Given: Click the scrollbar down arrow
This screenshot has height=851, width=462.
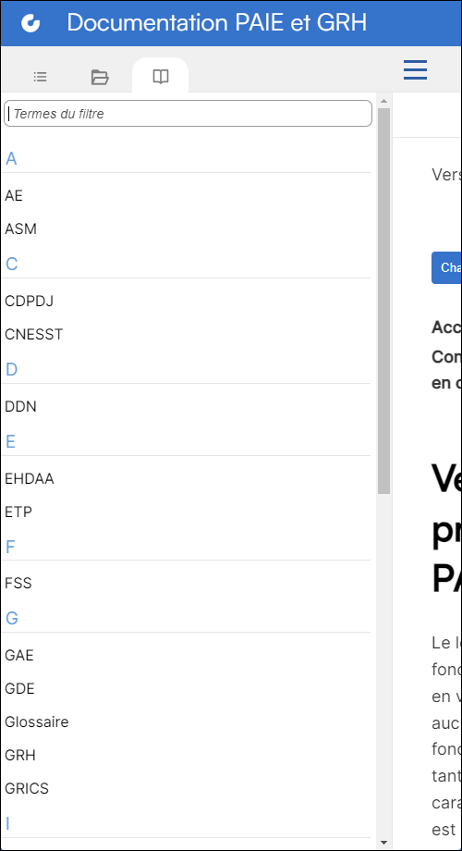Looking at the screenshot, I should 383,843.
